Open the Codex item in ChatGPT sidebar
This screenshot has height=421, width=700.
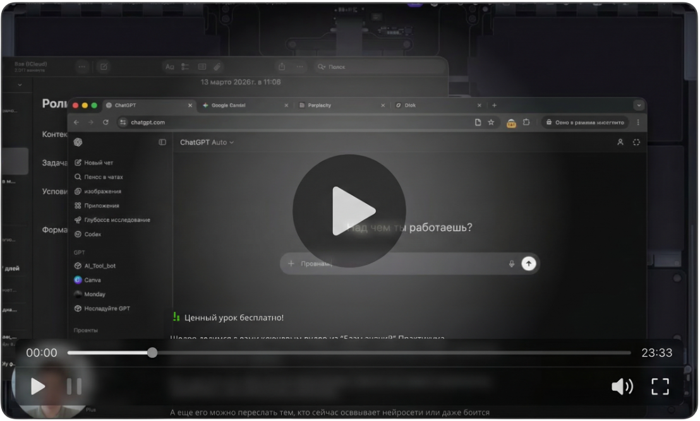click(92, 234)
